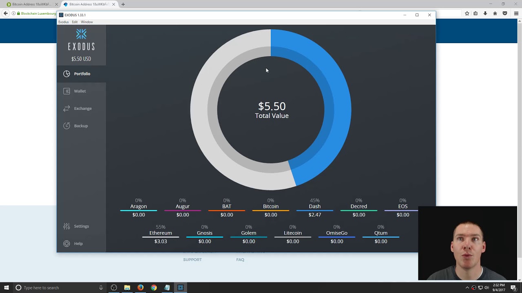Click the $5.50 Total Value text

pyautogui.click(x=272, y=110)
